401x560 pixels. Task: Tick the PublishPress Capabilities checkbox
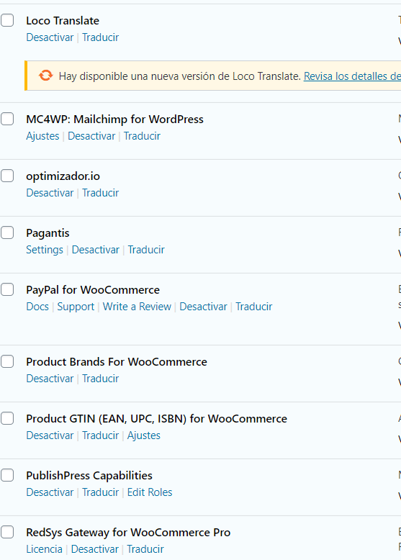coord(7,475)
